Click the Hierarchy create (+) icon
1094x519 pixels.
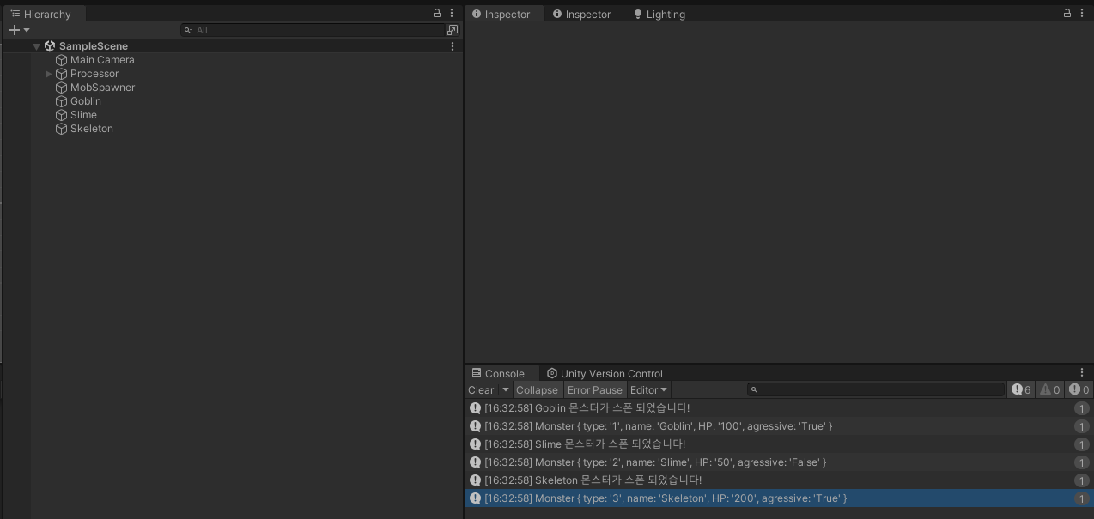[x=12, y=29]
